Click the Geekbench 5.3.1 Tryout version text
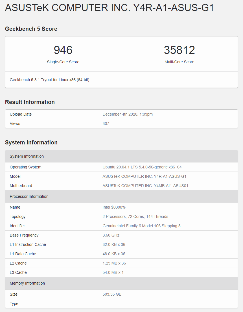 [x=49, y=80]
